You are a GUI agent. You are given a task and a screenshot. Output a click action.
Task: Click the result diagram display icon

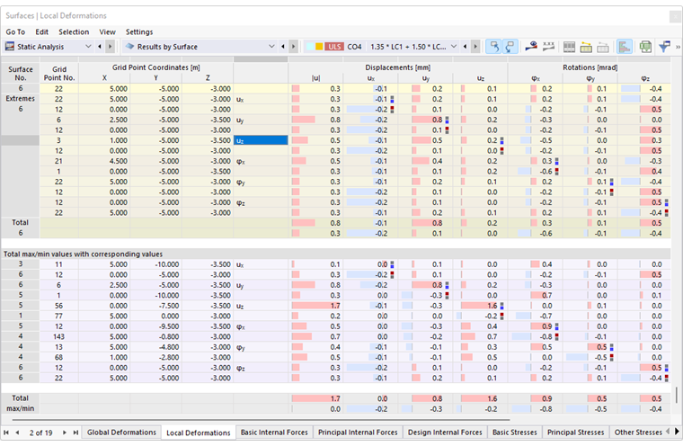point(548,46)
